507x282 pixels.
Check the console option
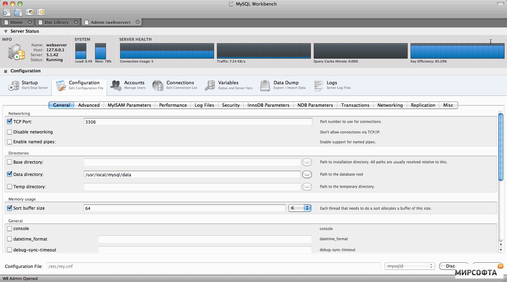[10, 229]
